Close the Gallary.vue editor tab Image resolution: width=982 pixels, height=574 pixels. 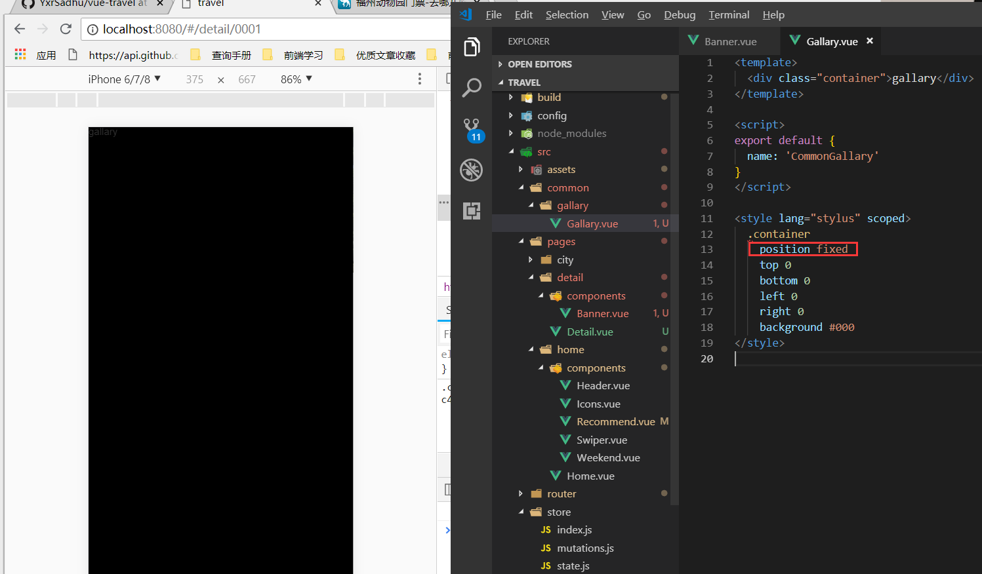[x=870, y=41]
